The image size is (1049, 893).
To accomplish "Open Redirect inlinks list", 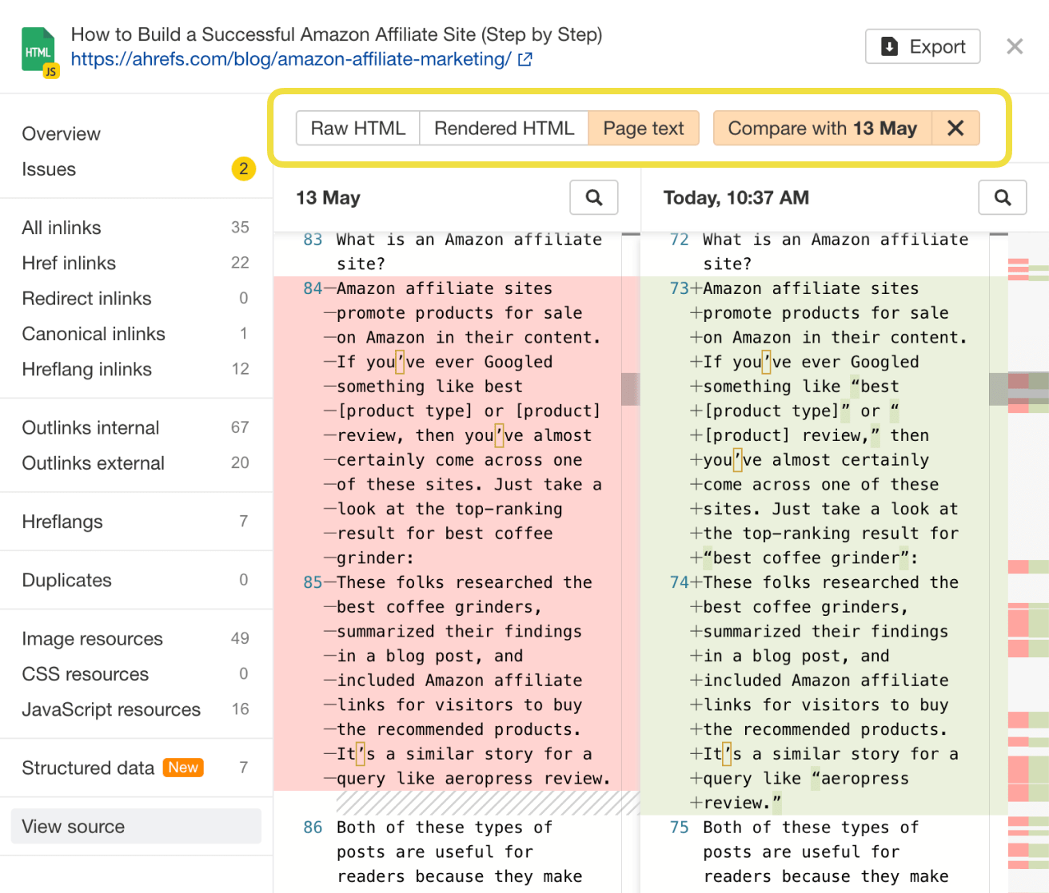I will [x=136, y=298].
